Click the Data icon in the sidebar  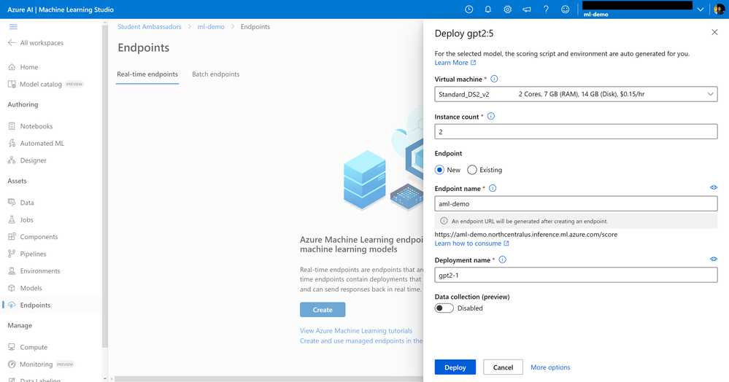coord(12,202)
